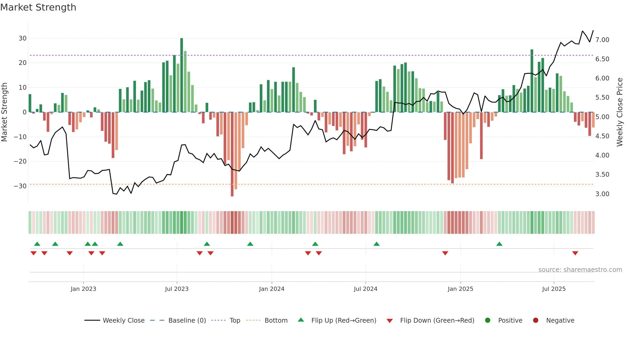Click the green Flip Up triangle icon in legend
Viewport: 631px width, 355px height.
point(301,320)
